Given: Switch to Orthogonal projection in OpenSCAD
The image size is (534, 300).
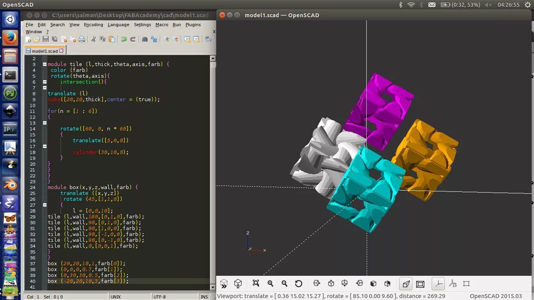Looking at the screenshot, I should (x=420, y=284).
